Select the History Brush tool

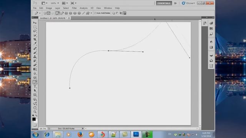point(35,61)
